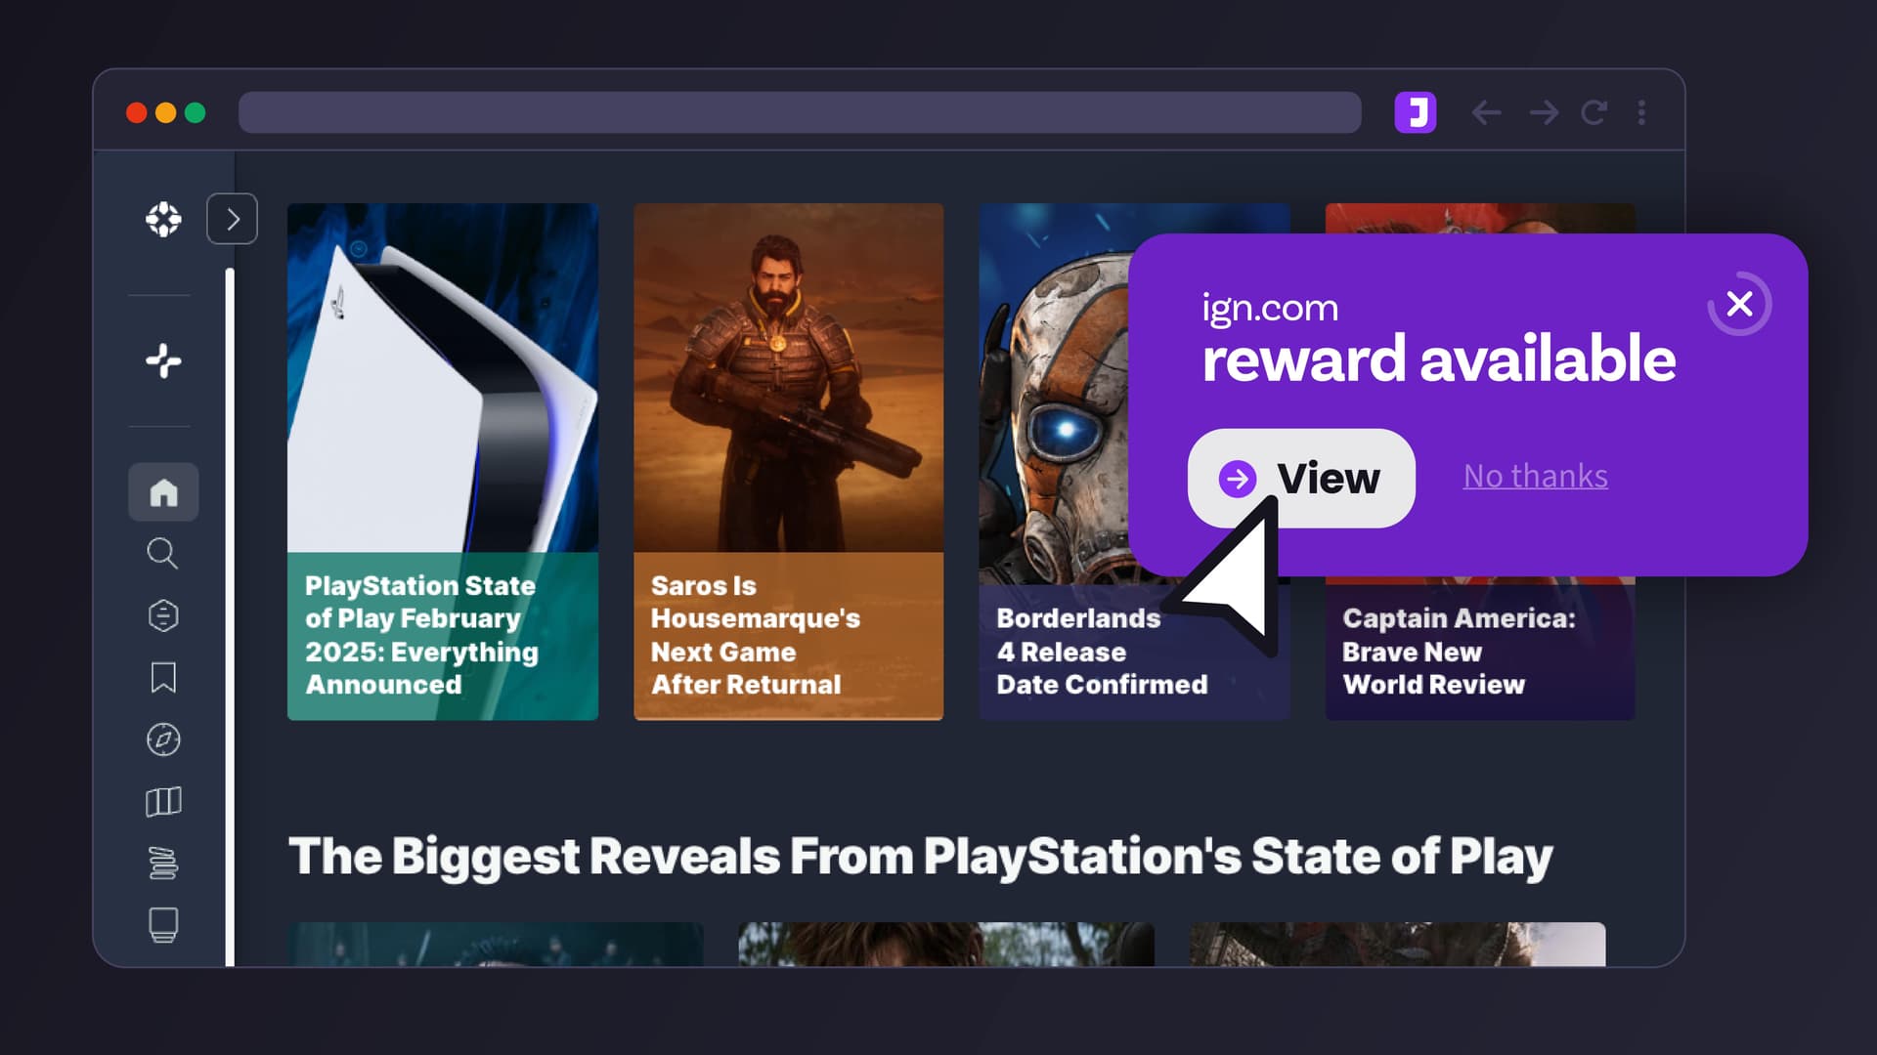Expand the sidebar with chevron button

tap(233, 219)
